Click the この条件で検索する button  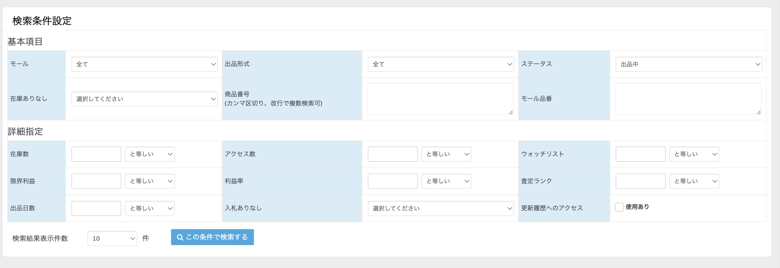click(x=212, y=237)
